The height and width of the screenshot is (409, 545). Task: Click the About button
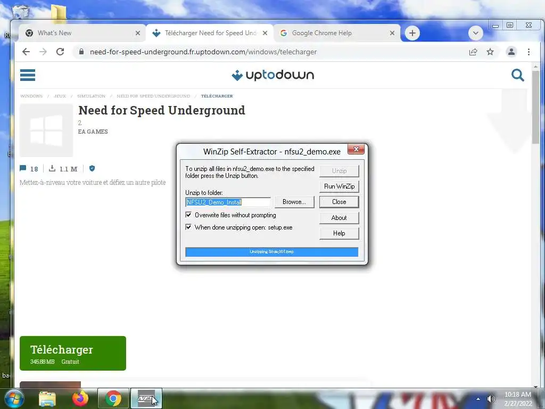[x=339, y=218]
